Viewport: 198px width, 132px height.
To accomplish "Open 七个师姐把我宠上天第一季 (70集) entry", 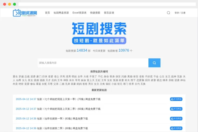I will click(69, 99).
